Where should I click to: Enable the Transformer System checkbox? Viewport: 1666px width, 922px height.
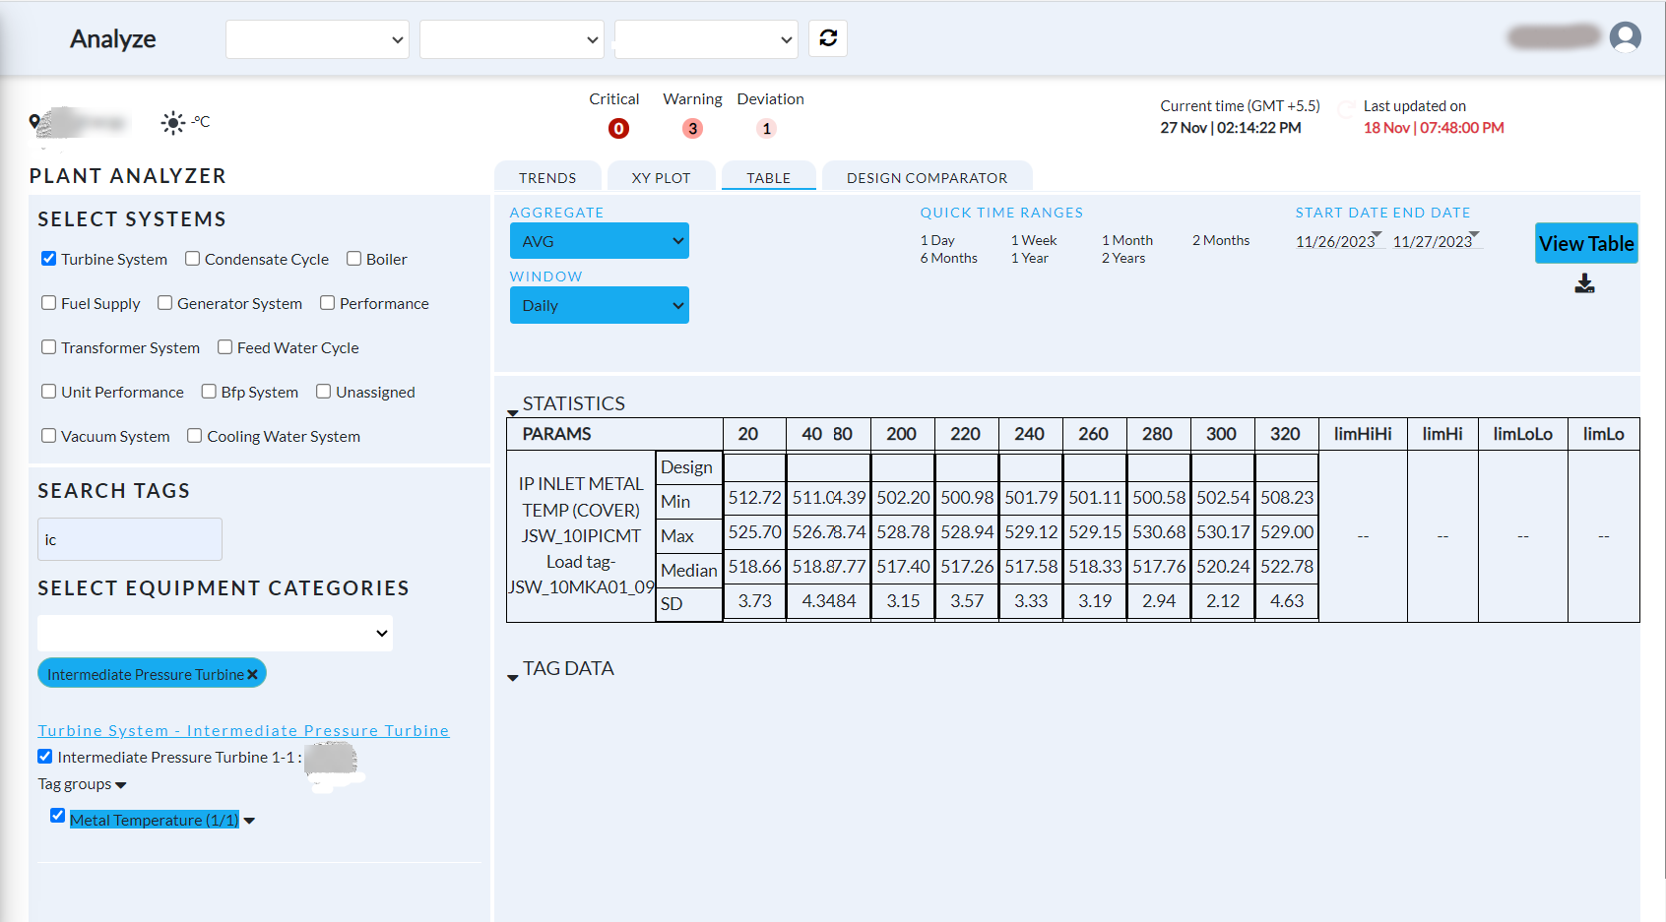point(48,346)
